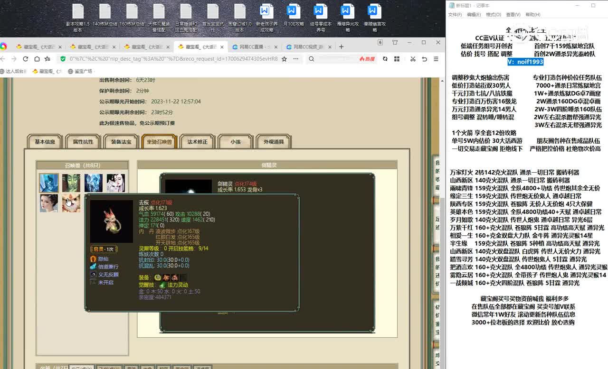Open Notepad 文件(F) menu
Viewport: 608px width, 369px height.
[x=455, y=15]
